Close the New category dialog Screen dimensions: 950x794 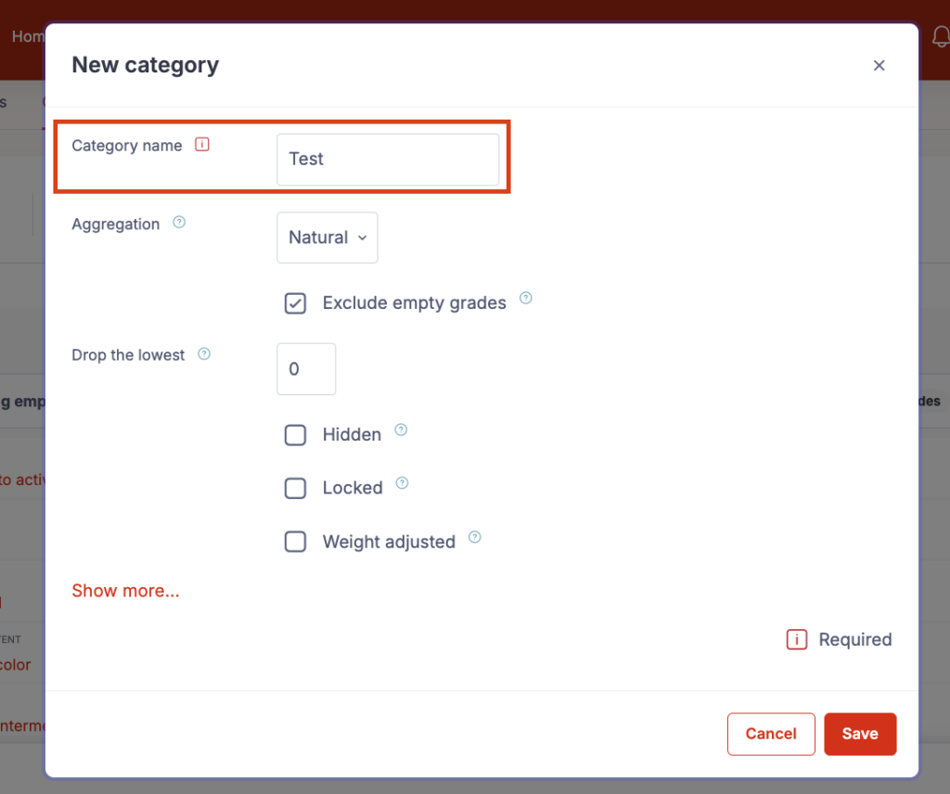pos(879,66)
